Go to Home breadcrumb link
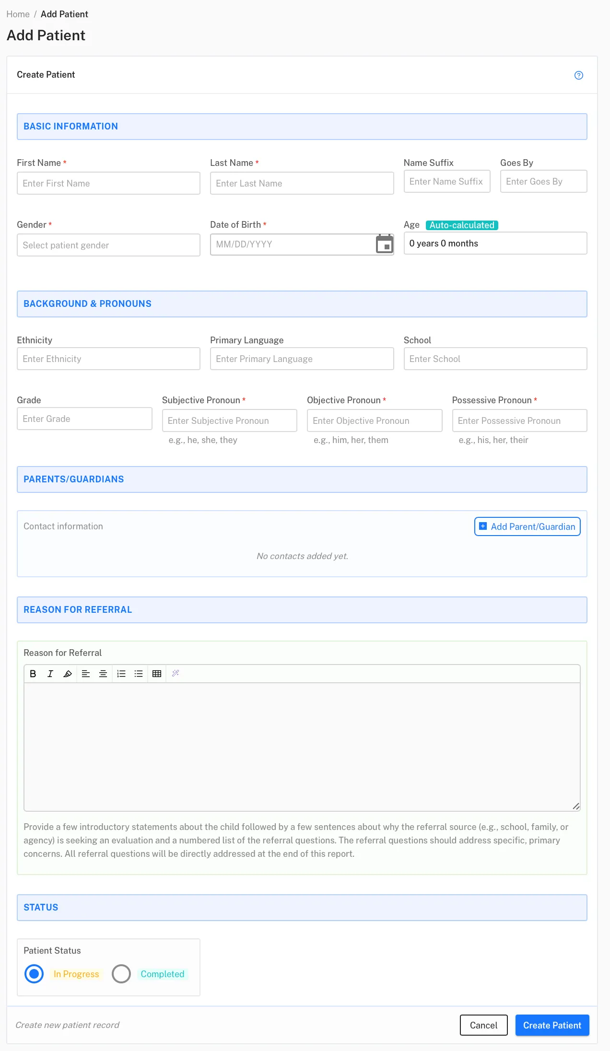The width and height of the screenshot is (610, 1051). [18, 14]
